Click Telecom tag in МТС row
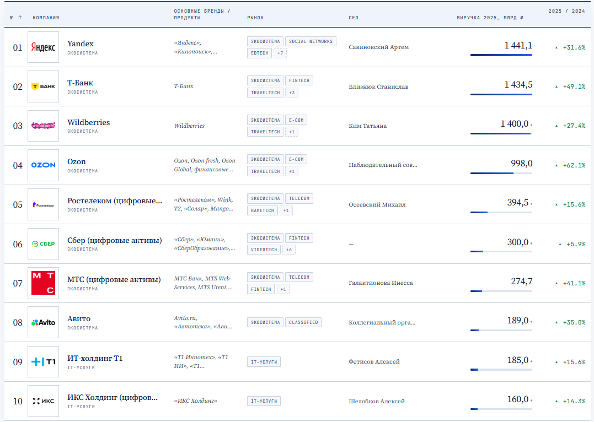The width and height of the screenshot is (594, 422). pos(299,277)
